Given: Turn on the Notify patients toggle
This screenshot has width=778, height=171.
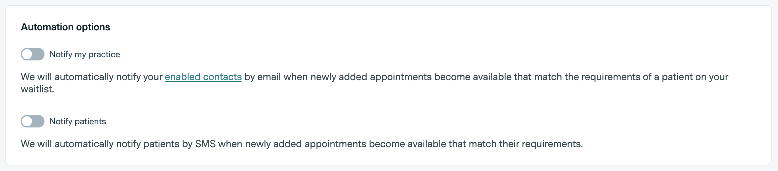Looking at the screenshot, I should click(x=33, y=121).
